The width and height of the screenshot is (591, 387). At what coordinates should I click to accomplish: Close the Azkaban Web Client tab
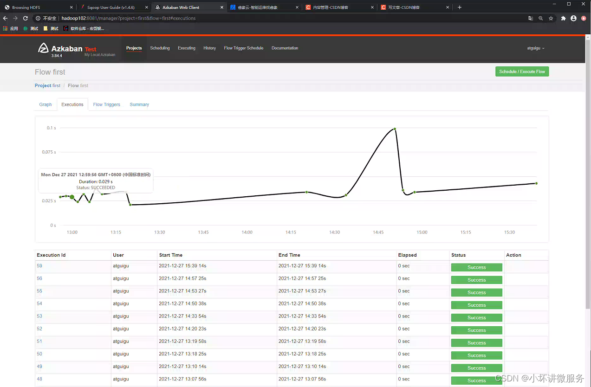click(x=222, y=7)
